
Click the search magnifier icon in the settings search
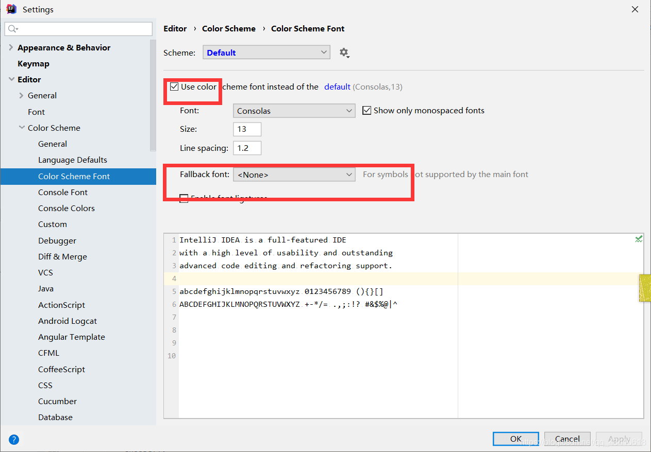[x=13, y=29]
